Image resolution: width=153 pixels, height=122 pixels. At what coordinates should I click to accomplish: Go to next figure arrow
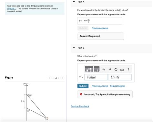click(x=62, y=78)
